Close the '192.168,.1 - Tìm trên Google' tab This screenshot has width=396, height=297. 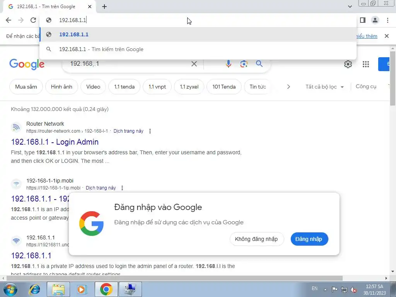tap(90, 7)
